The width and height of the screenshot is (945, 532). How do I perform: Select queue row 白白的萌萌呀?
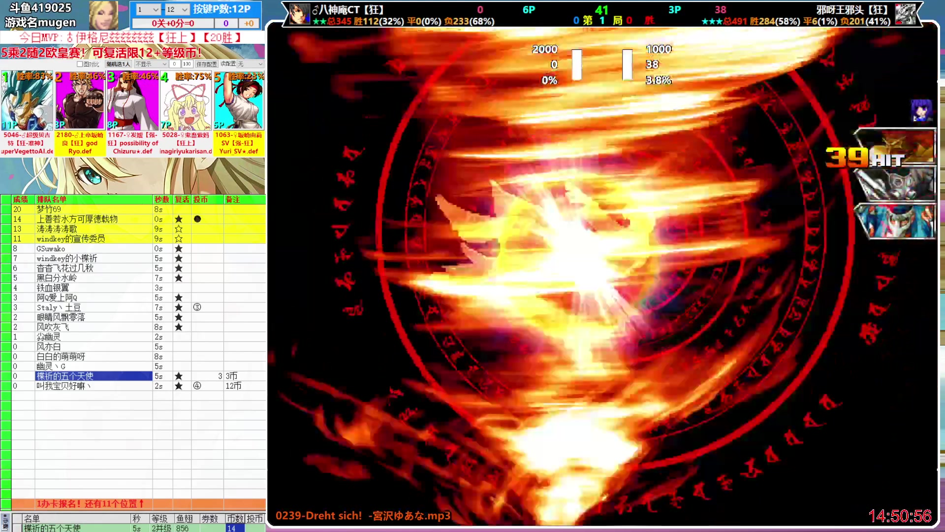(x=133, y=357)
